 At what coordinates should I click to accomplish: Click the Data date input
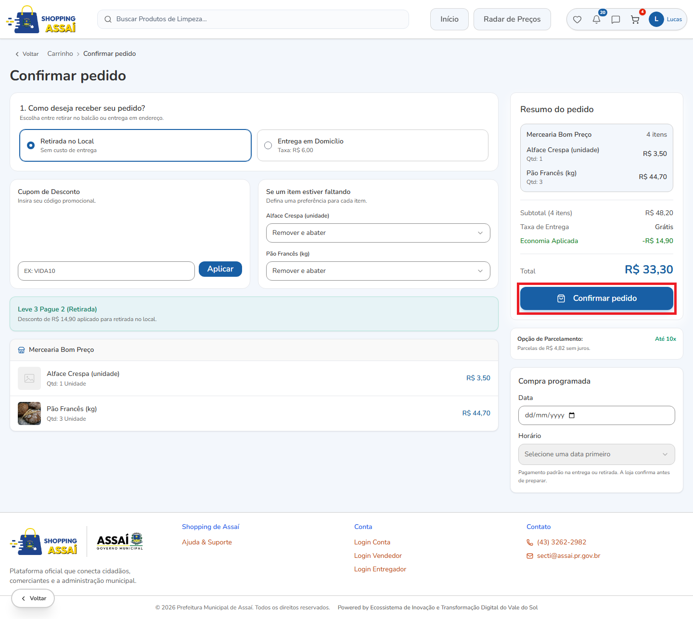pyautogui.click(x=597, y=415)
